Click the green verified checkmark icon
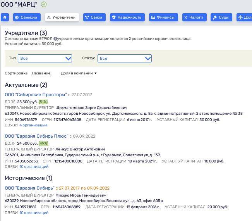252x221 pixels. (x=44, y=4)
